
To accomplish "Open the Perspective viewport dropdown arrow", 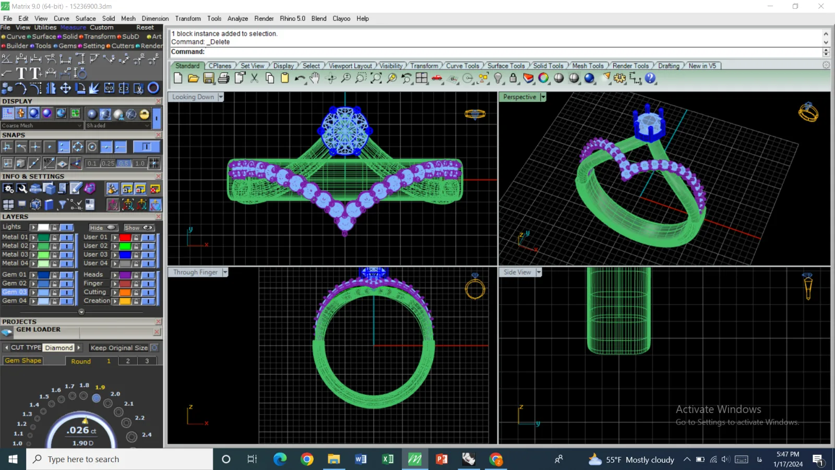I will pos(543,97).
